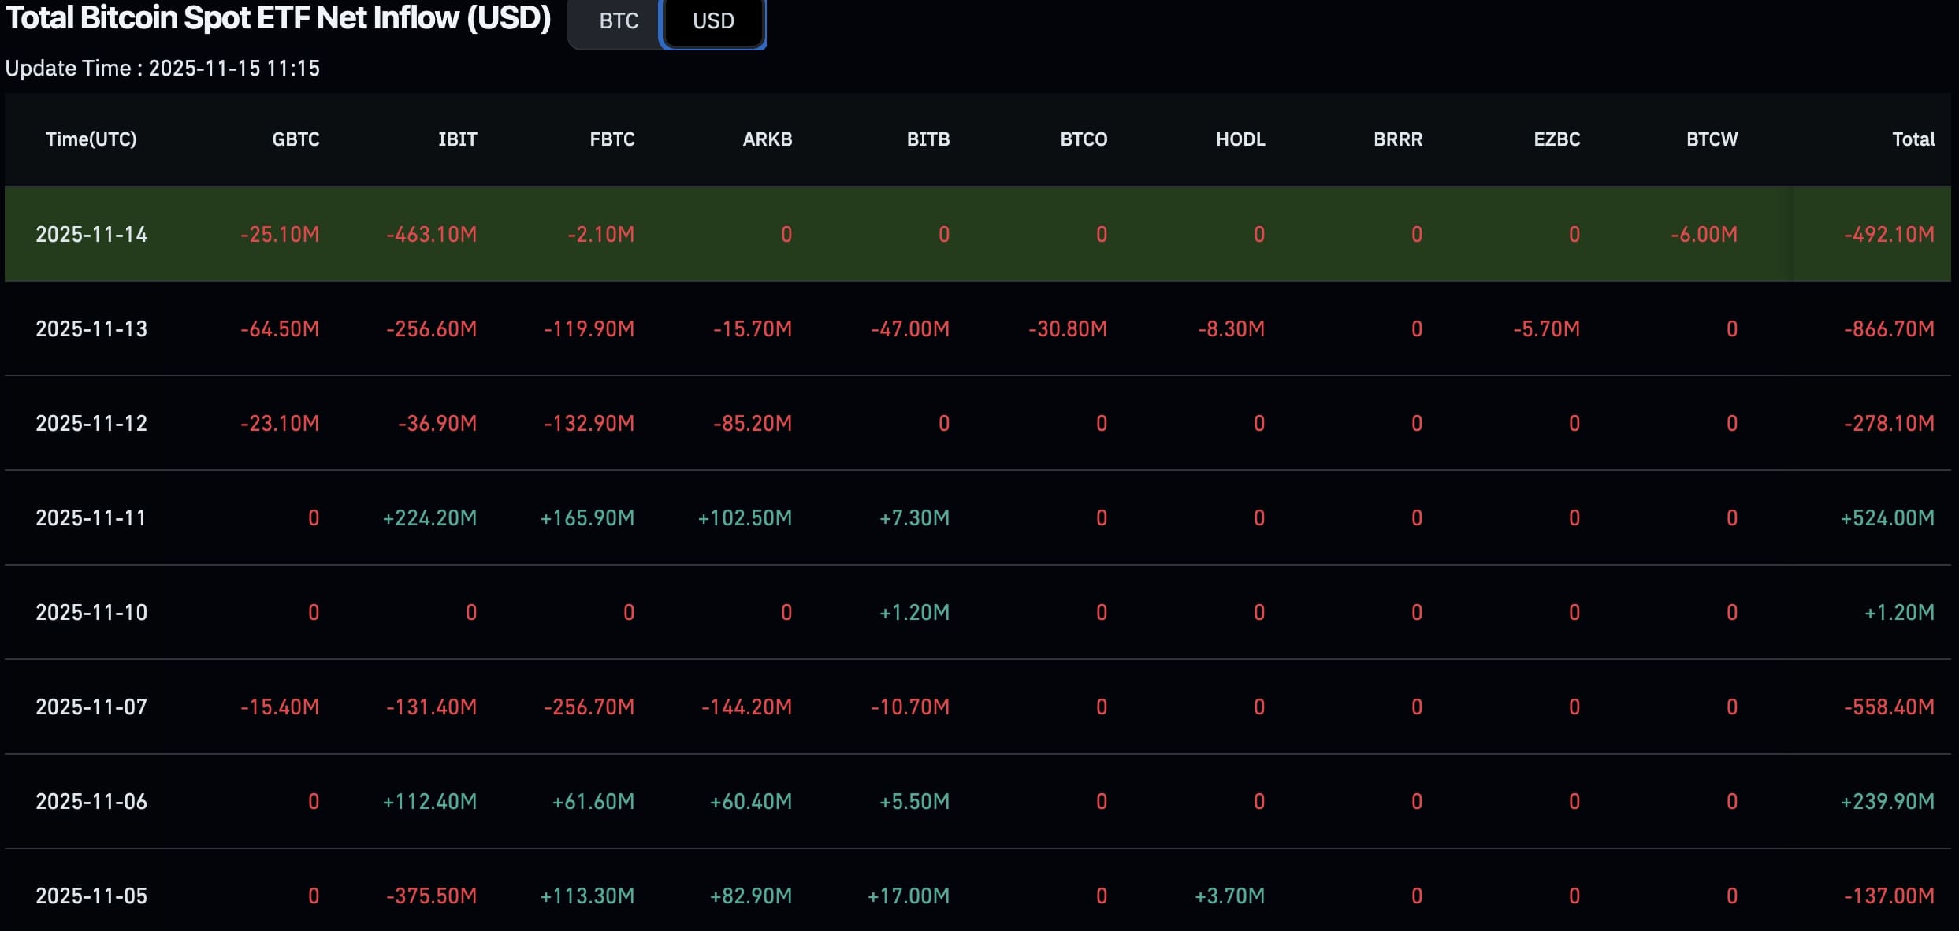This screenshot has width=1959, height=931.
Task: Click the -30.80M BTCO value
Action: point(1068,329)
